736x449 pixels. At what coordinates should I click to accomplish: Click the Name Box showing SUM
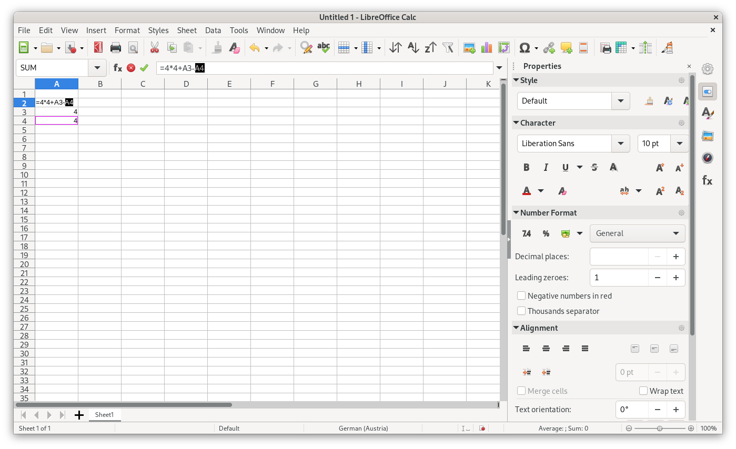tap(53, 68)
